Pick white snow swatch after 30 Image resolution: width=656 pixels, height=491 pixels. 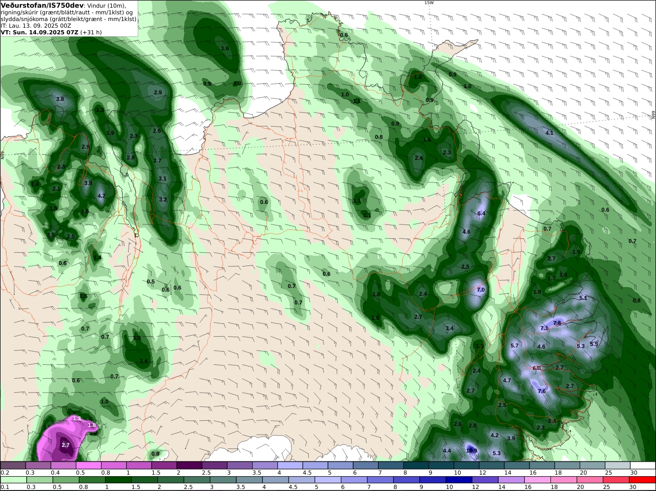tap(643, 465)
